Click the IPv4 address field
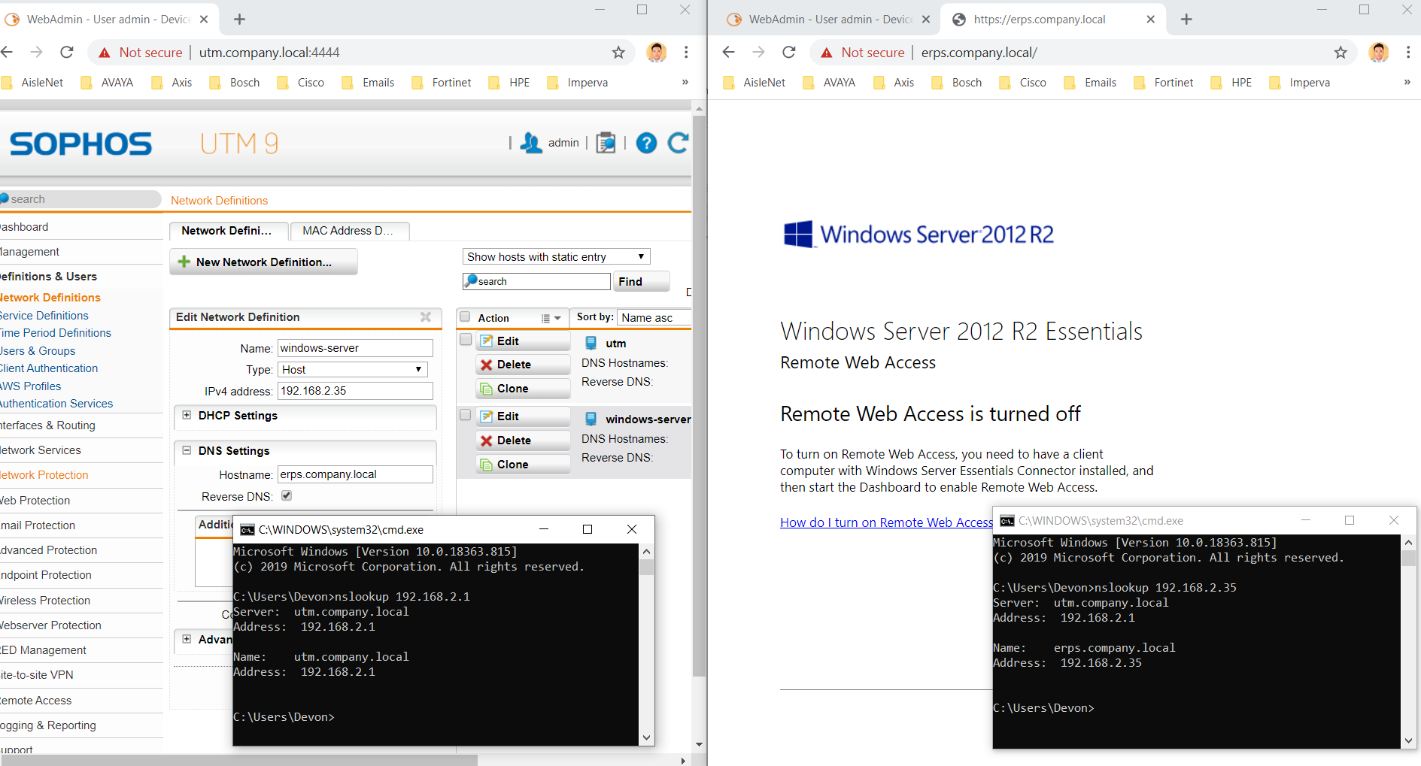The image size is (1421, 766). point(355,391)
